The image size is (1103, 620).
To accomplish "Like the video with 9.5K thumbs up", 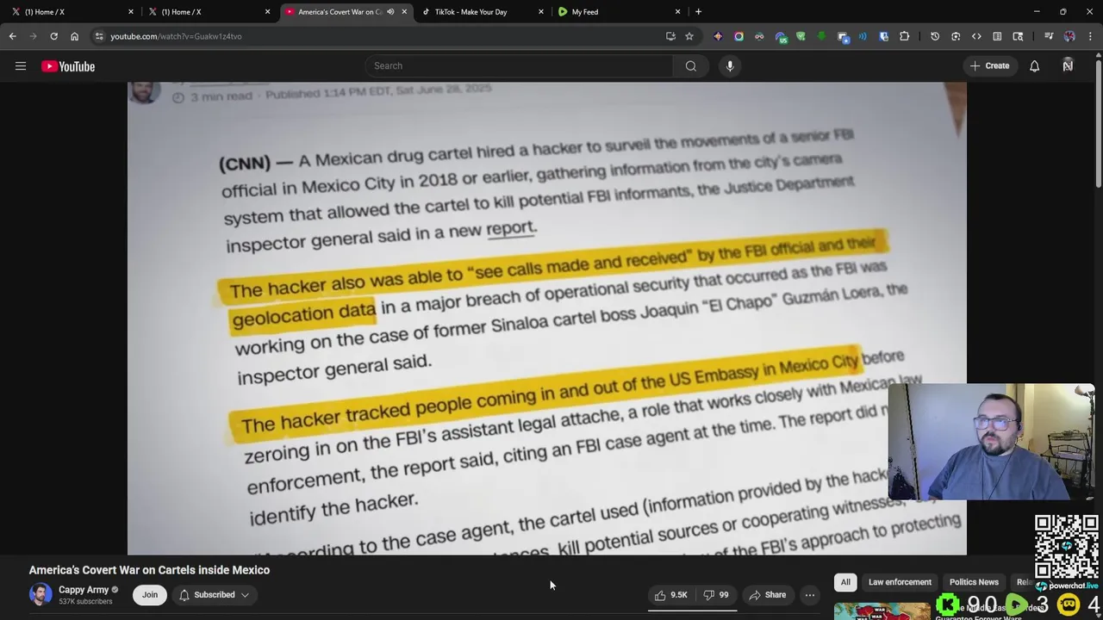I will (x=670, y=595).
